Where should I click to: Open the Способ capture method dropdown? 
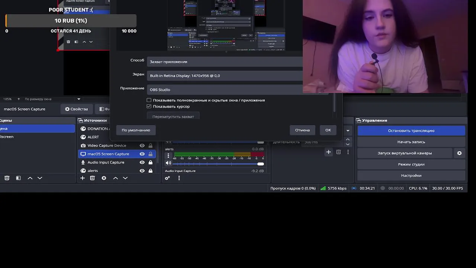tap(225, 61)
